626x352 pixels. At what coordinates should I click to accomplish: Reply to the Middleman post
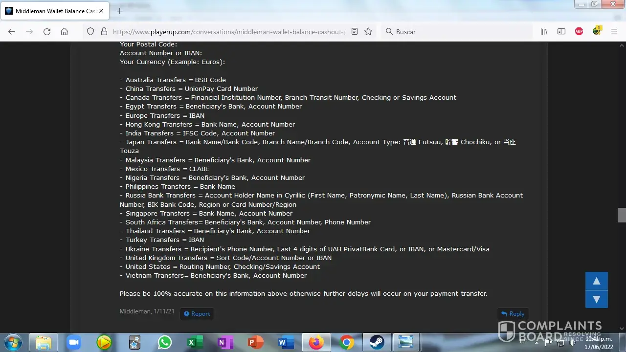(513, 314)
